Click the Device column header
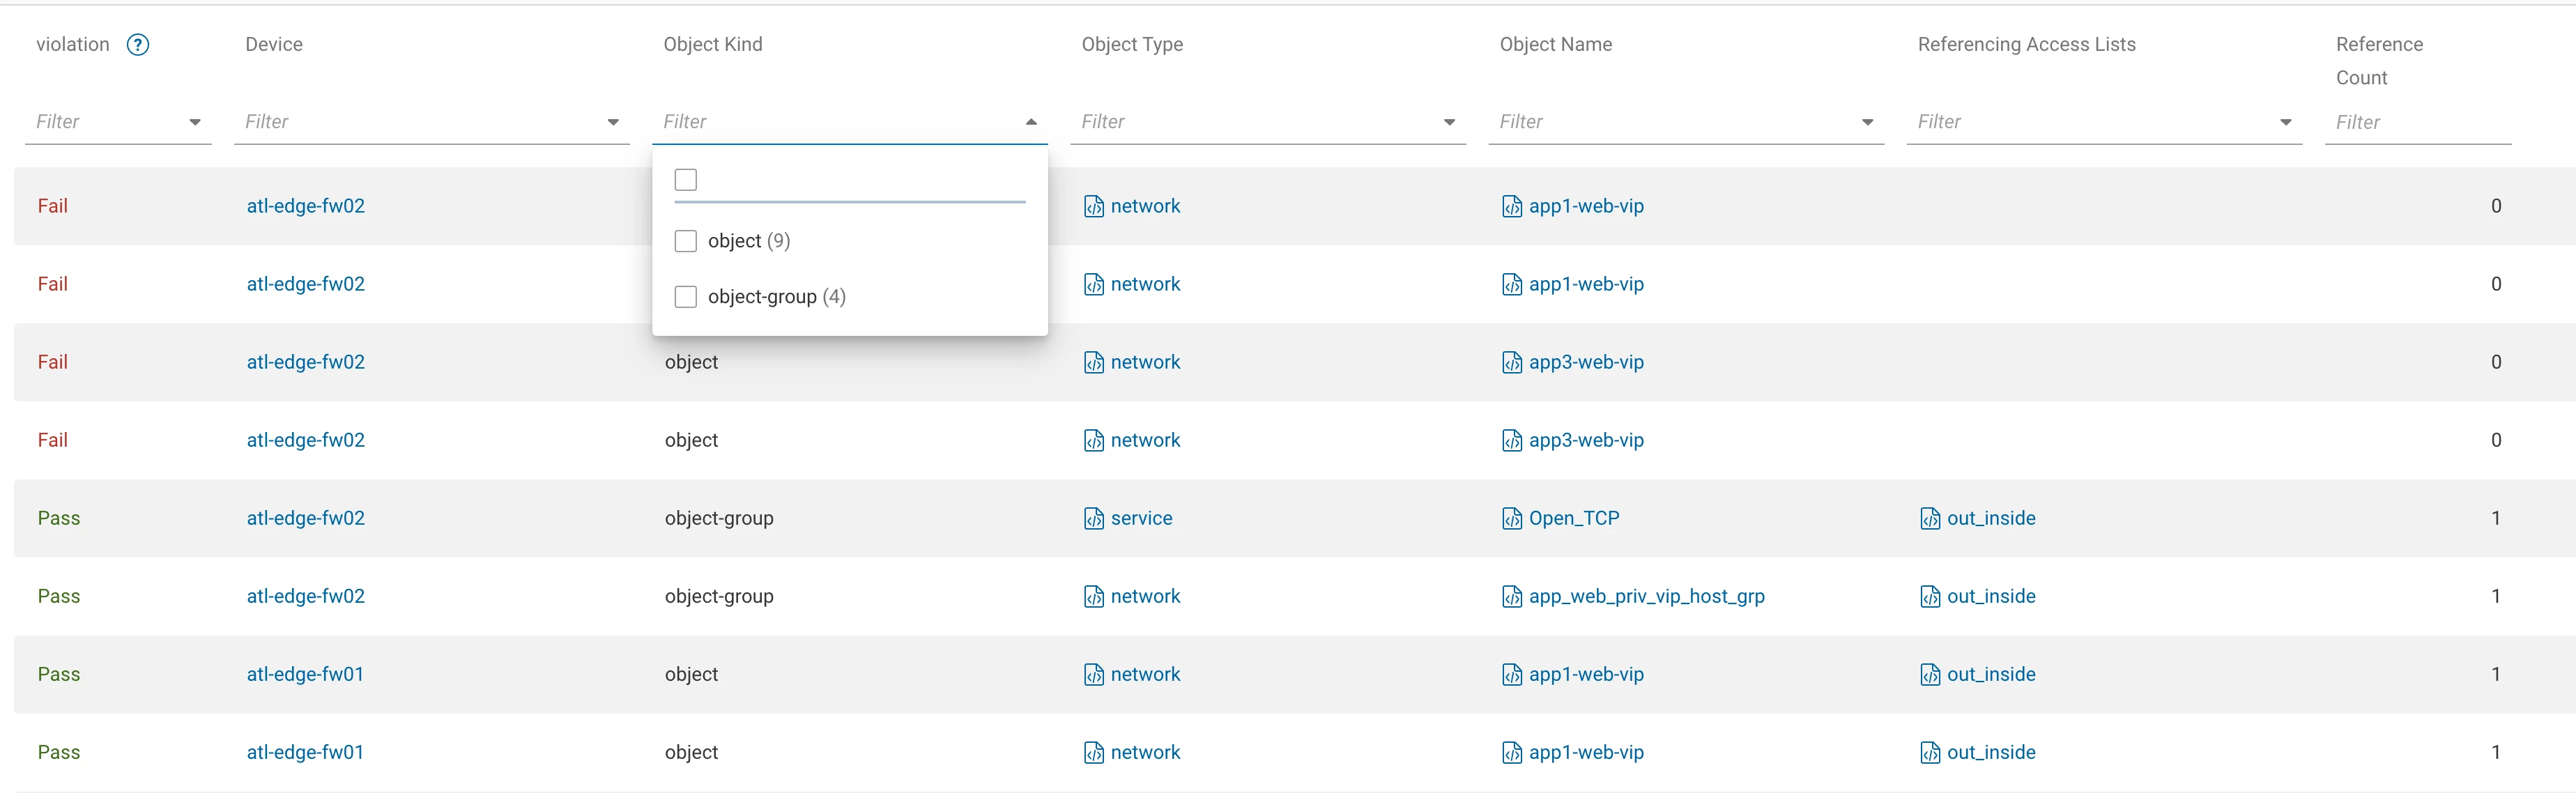This screenshot has width=2576, height=793. [273, 44]
